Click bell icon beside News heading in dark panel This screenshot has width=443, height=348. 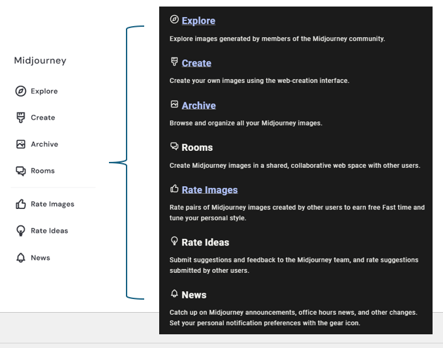click(x=174, y=293)
